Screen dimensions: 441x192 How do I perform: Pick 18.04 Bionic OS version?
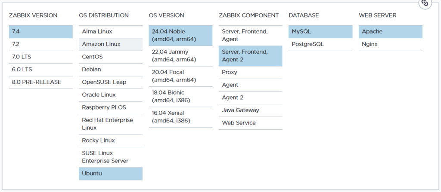pyautogui.click(x=180, y=96)
